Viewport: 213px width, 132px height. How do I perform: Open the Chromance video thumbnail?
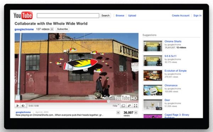click(x=153, y=90)
